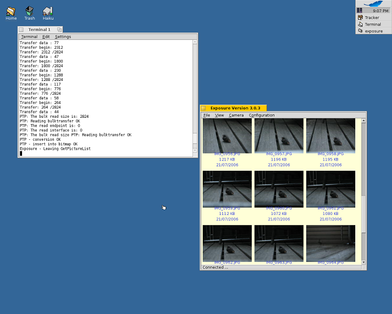Click Exposure scrollbar down arrow

click(x=364, y=262)
